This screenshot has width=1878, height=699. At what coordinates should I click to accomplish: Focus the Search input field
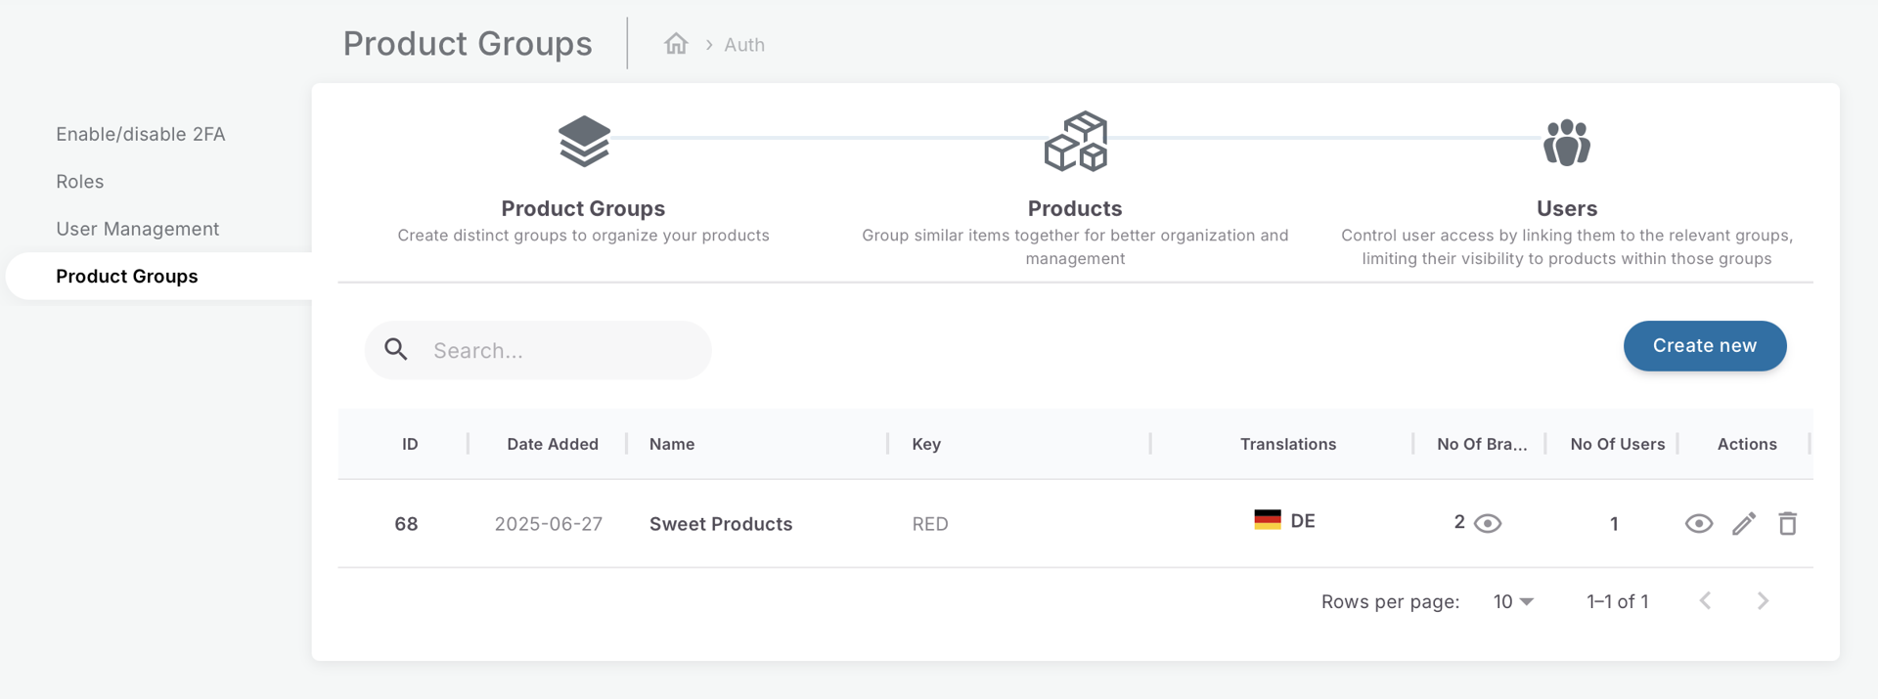[x=538, y=350]
